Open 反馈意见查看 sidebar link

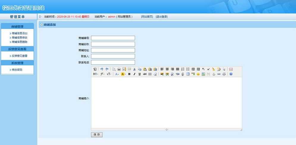coord(19,56)
